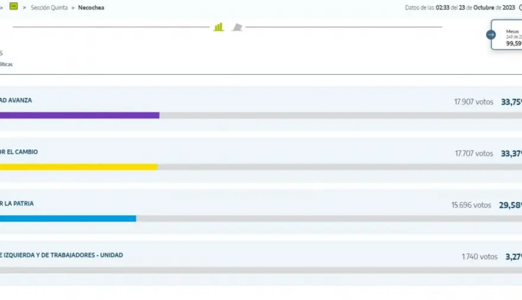Select the Izquierda y de Trabajadores row

pyautogui.click(x=261, y=263)
